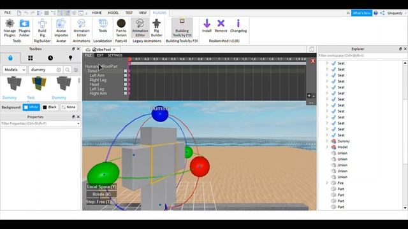Activate Building Tools by F3X
The image size is (408, 229).
coord(182,28)
